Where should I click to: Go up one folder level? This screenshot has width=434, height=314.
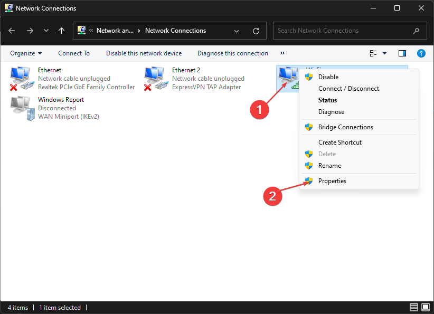point(62,31)
